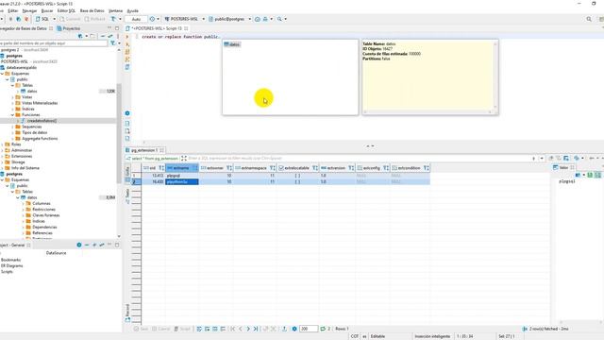Click the Rollback toolbar button

94,19
